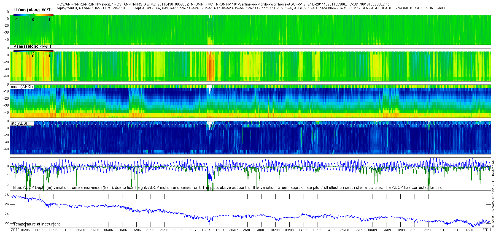
Task: Click the '15/07' date tick label
Action: [220, 230]
